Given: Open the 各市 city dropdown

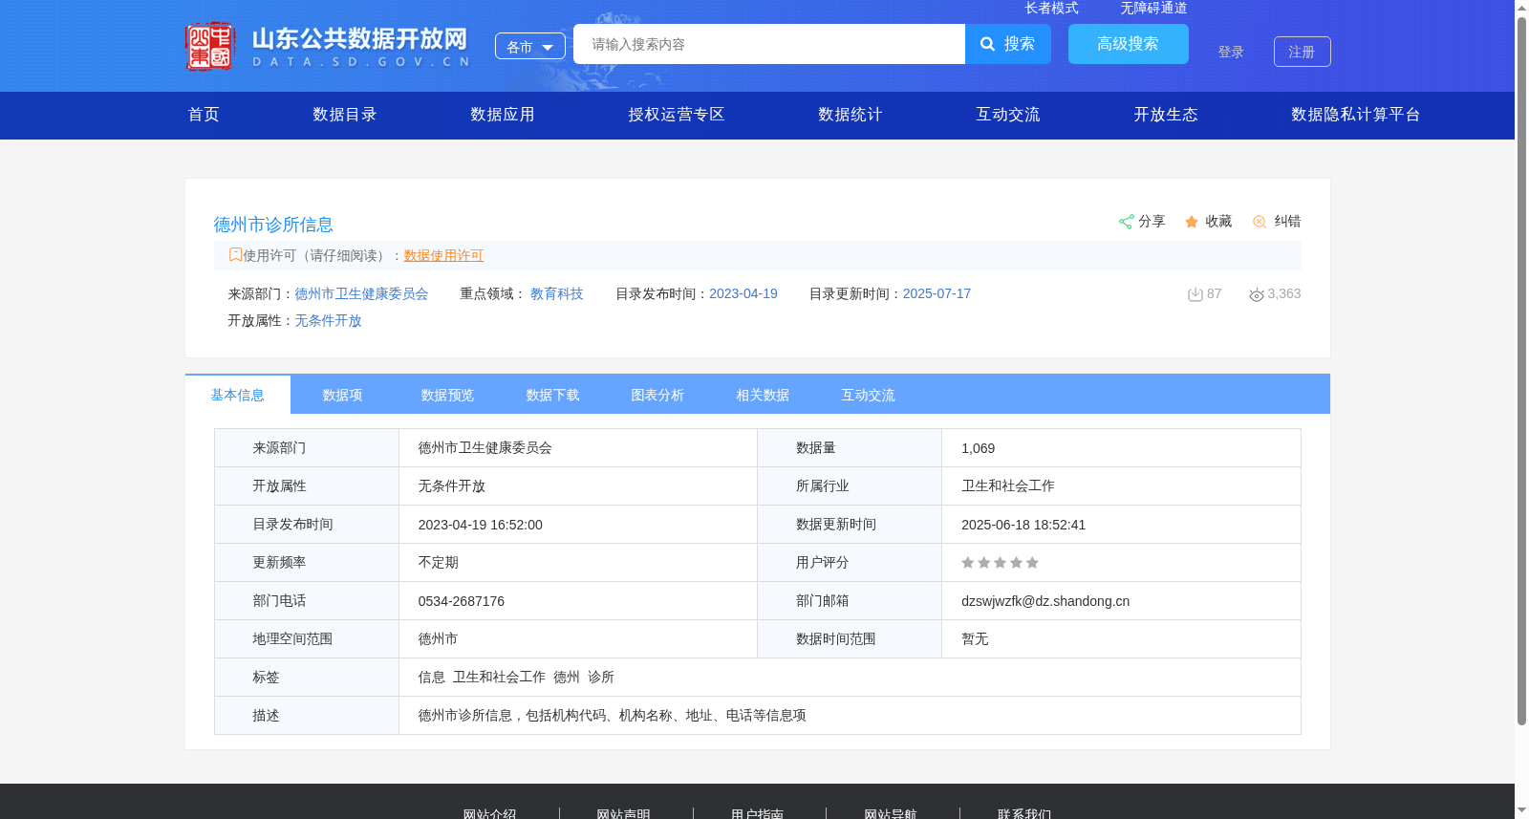Looking at the screenshot, I should pyautogui.click(x=530, y=46).
